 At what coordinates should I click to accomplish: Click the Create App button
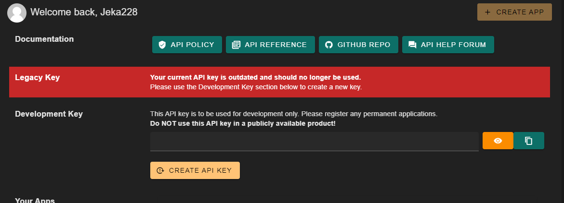[x=514, y=12]
